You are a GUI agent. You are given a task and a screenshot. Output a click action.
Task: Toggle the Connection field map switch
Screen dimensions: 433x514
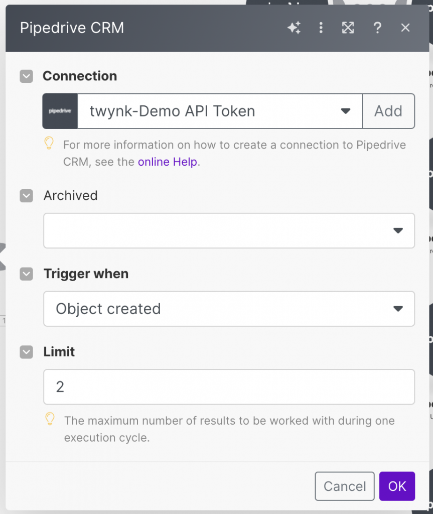pyautogui.click(x=26, y=76)
